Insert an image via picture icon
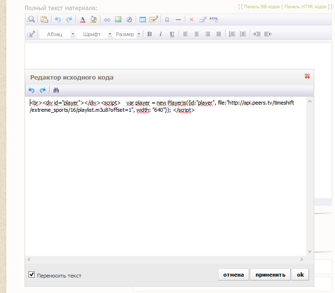Screen dimensions: 335x293 click(118, 19)
